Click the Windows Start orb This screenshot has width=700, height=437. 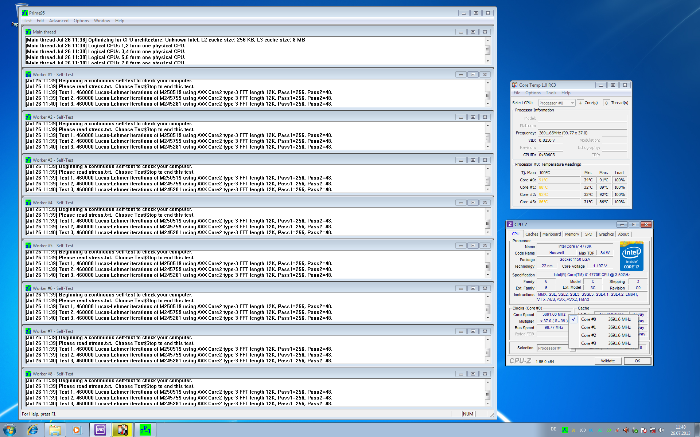(10, 430)
